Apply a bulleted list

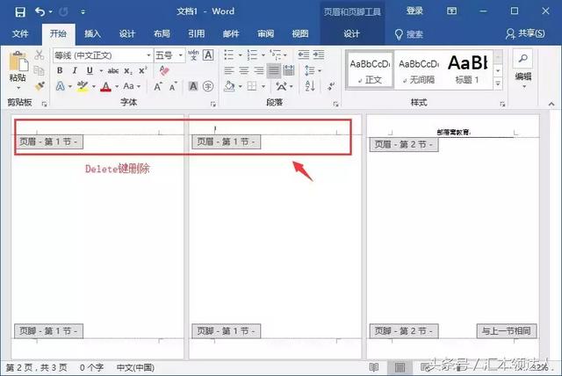(x=229, y=54)
